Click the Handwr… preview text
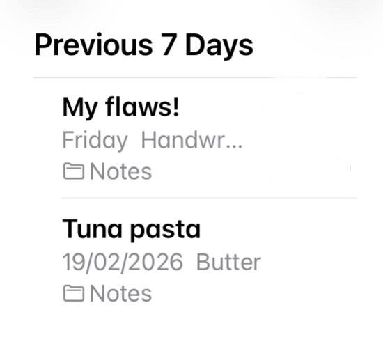The height and width of the screenshot is (351, 383). 191,140
